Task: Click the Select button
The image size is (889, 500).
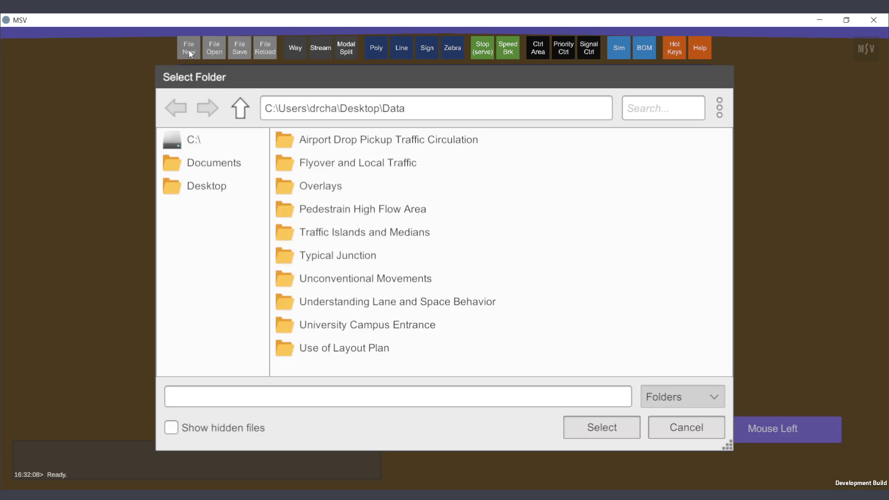Action: click(x=601, y=427)
